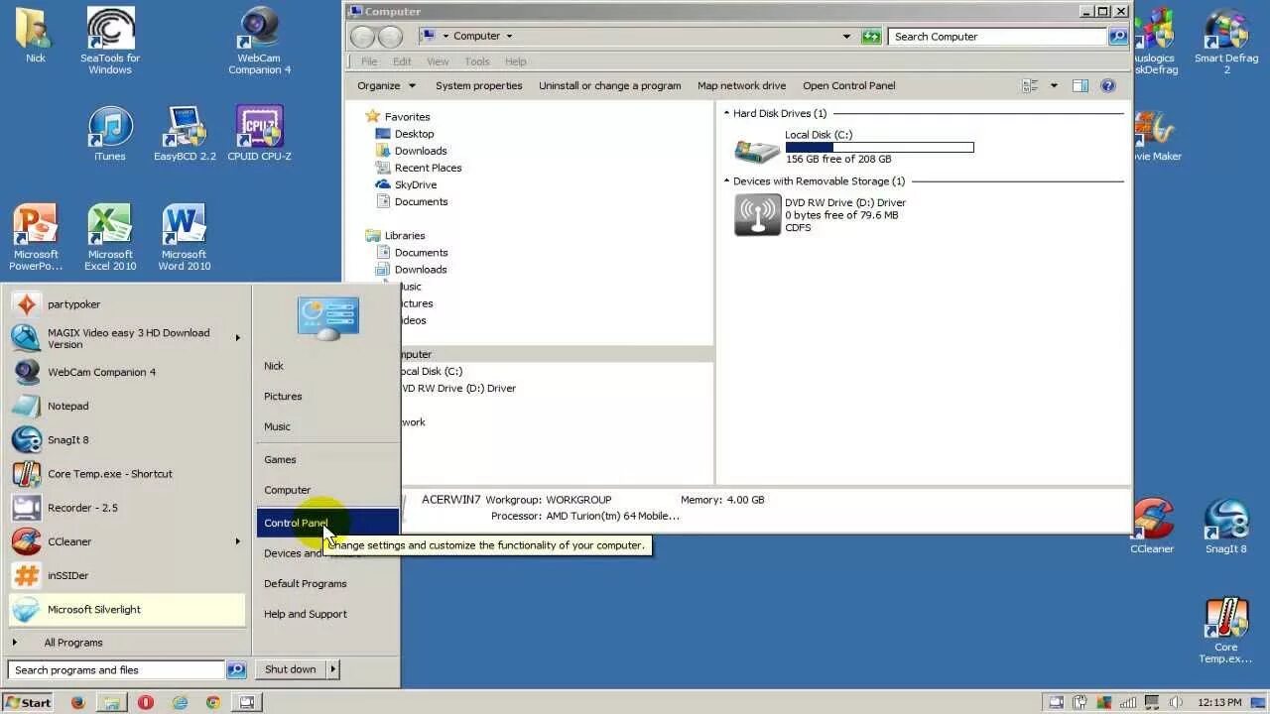Image resolution: width=1270 pixels, height=714 pixels.
Task: Click the Start button
Action: 28,702
